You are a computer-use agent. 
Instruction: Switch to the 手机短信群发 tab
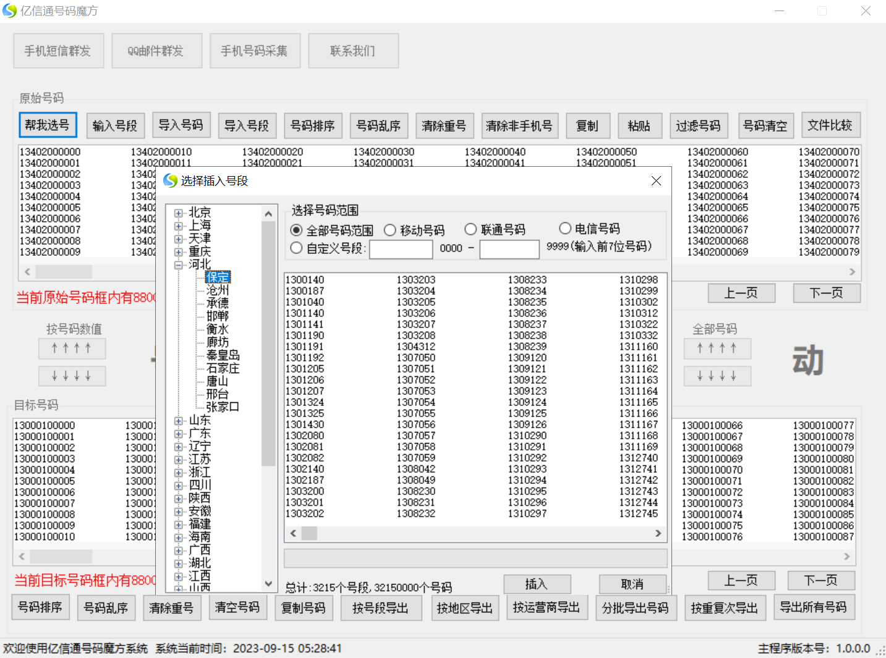(x=58, y=50)
